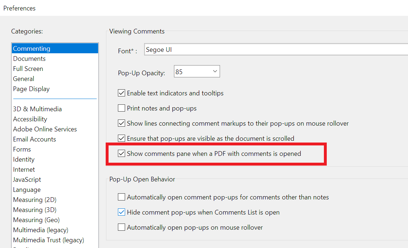
Task: Uncheck 'Show lines connecting comment markups'
Action: [x=122, y=123]
